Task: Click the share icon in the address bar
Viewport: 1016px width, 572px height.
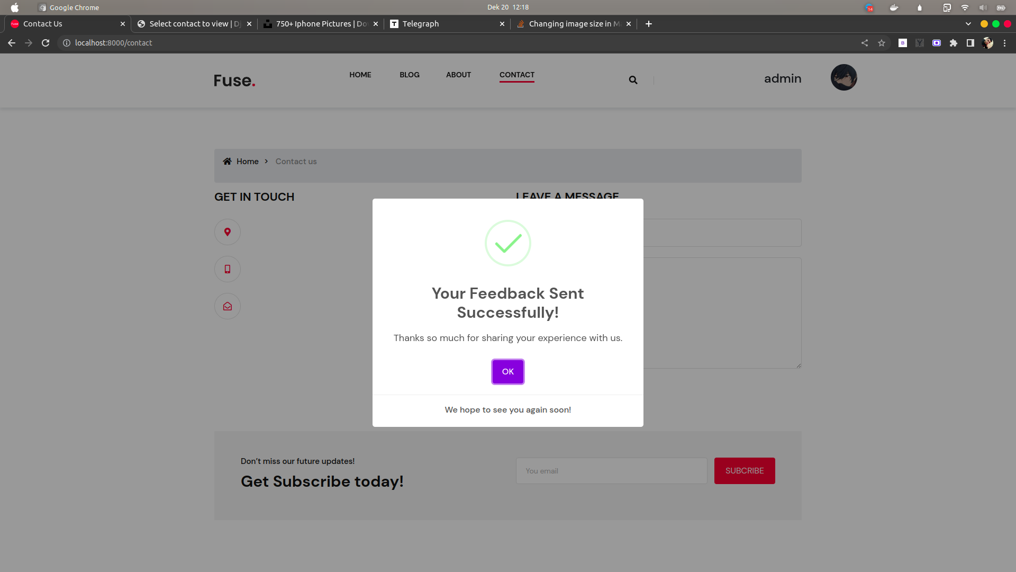Action: click(865, 43)
